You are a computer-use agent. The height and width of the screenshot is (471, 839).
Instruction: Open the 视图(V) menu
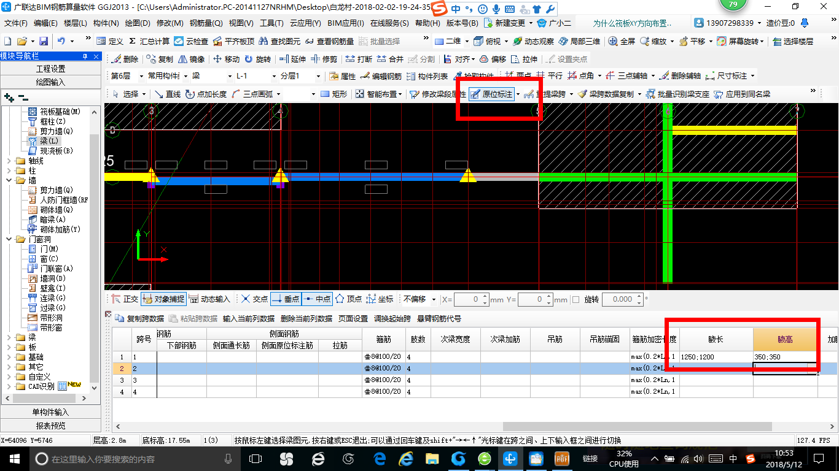(241, 23)
